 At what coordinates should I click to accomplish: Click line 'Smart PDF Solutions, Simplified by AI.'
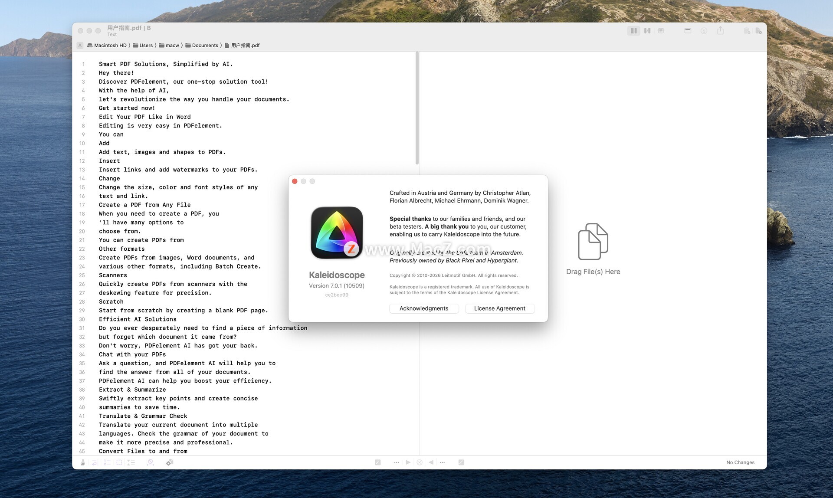[166, 64]
